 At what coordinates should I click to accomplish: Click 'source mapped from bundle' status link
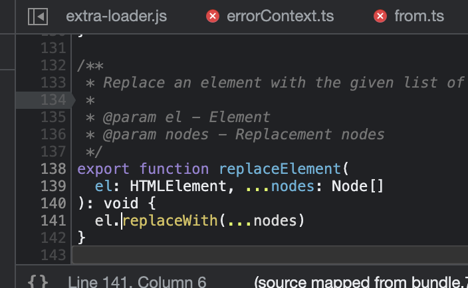point(361,282)
